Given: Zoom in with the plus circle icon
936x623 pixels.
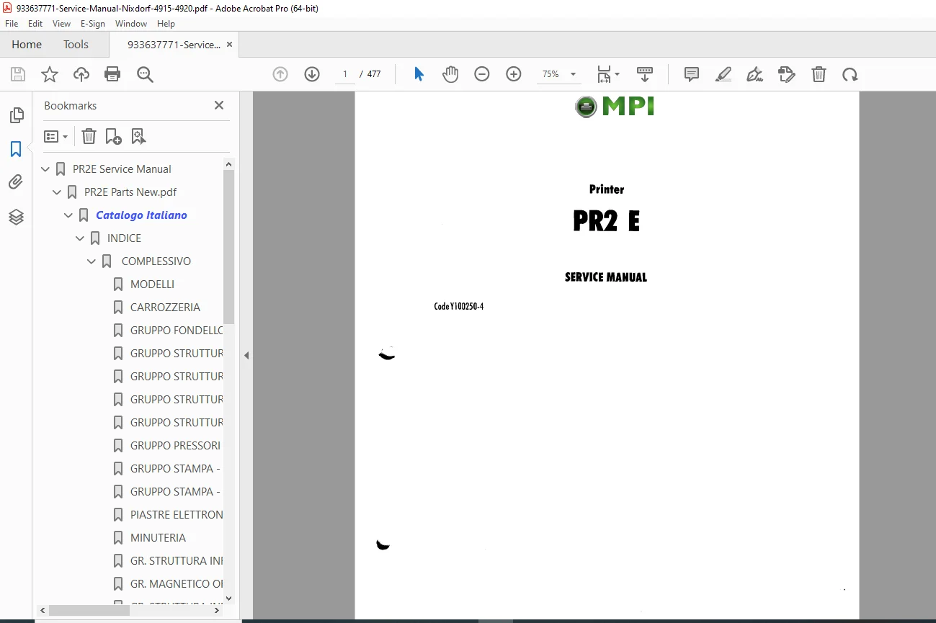Looking at the screenshot, I should point(514,74).
